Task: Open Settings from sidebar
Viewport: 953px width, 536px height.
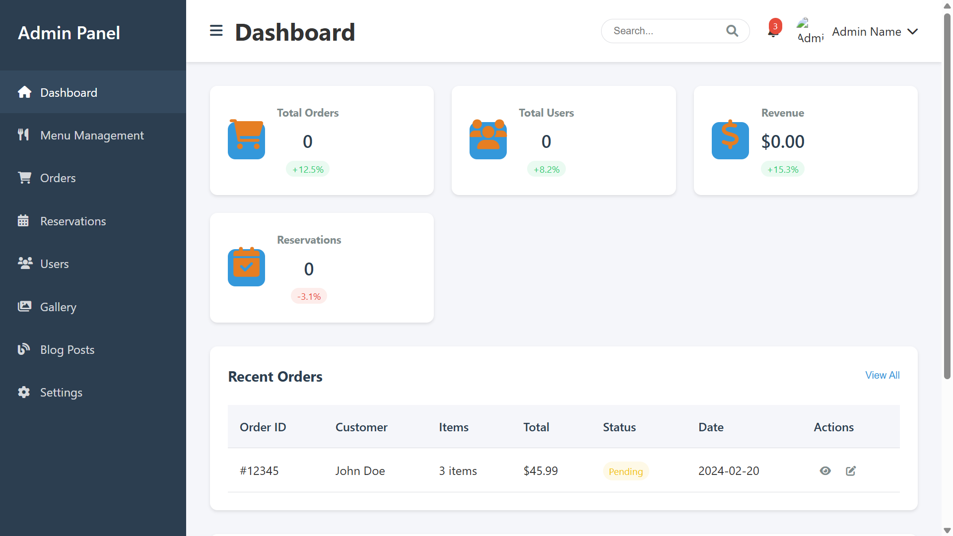Action: [x=93, y=392]
